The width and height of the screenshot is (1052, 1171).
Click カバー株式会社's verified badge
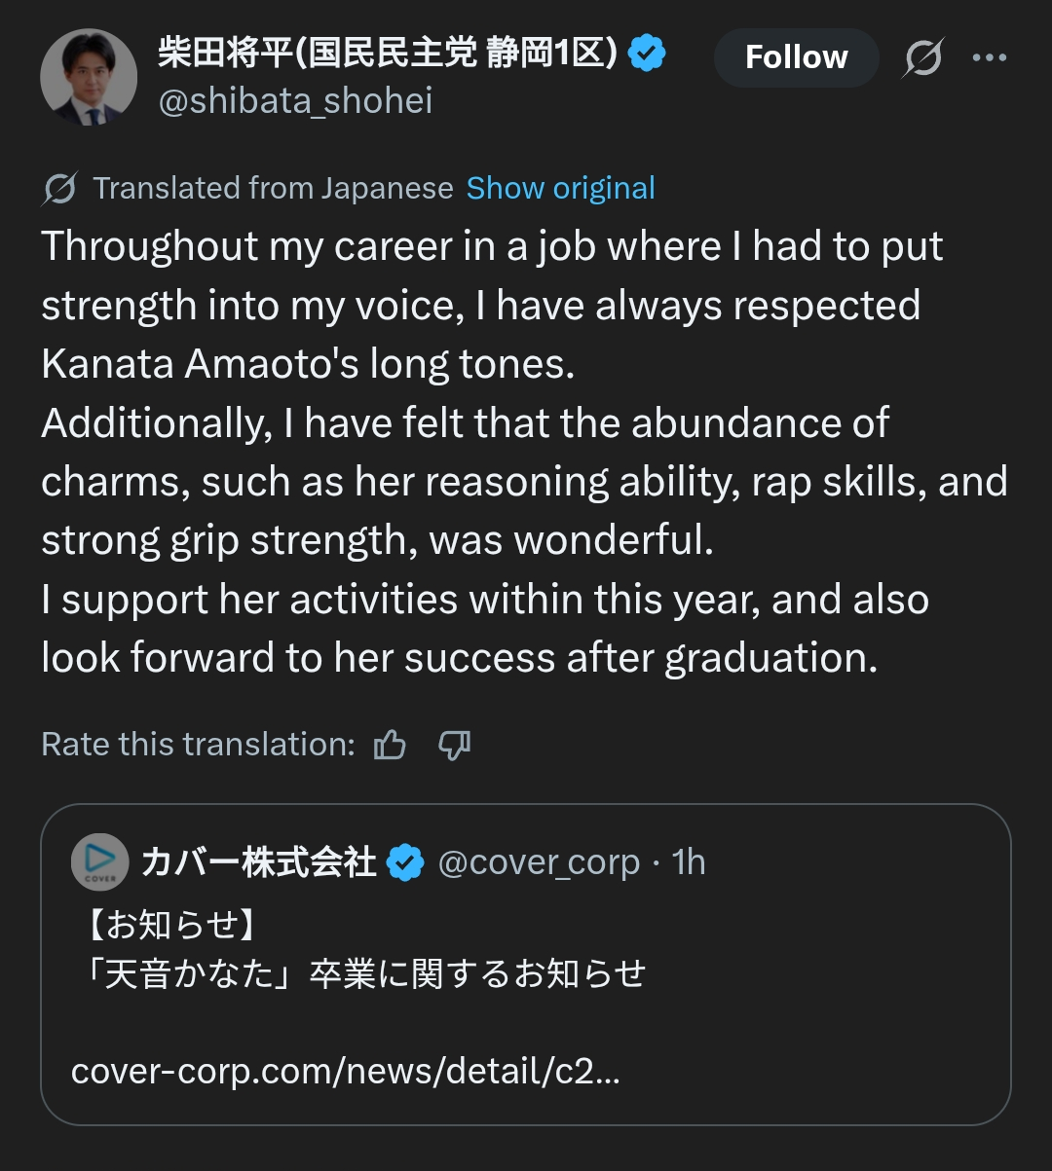[405, 862]
